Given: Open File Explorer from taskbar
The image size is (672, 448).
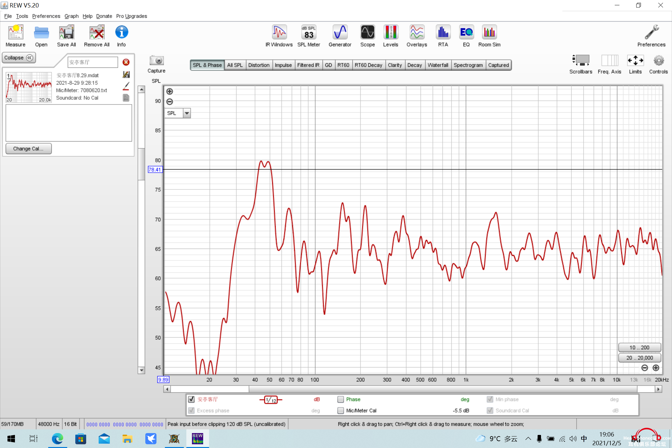Looking at the screenshot, I should (x=127, y=439).
